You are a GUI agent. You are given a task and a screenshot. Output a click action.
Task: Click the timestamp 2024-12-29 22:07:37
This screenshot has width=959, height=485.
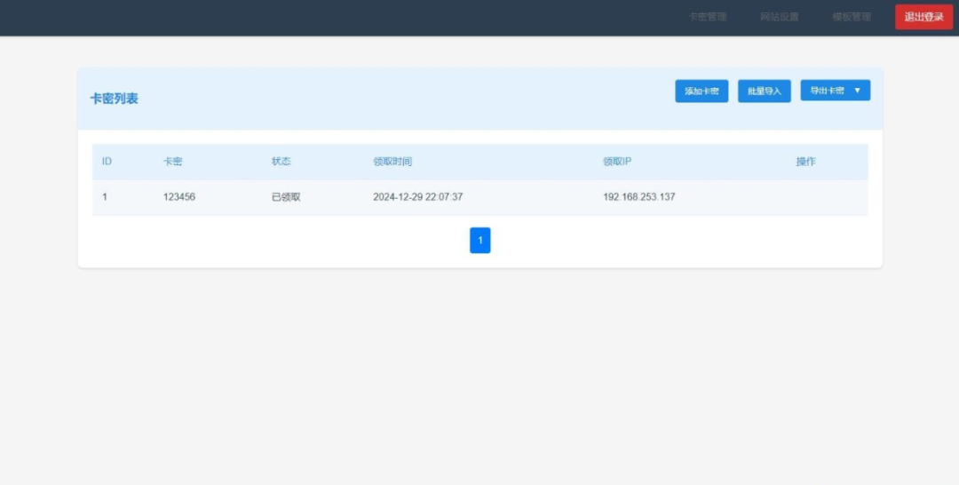tap(417, 197)
